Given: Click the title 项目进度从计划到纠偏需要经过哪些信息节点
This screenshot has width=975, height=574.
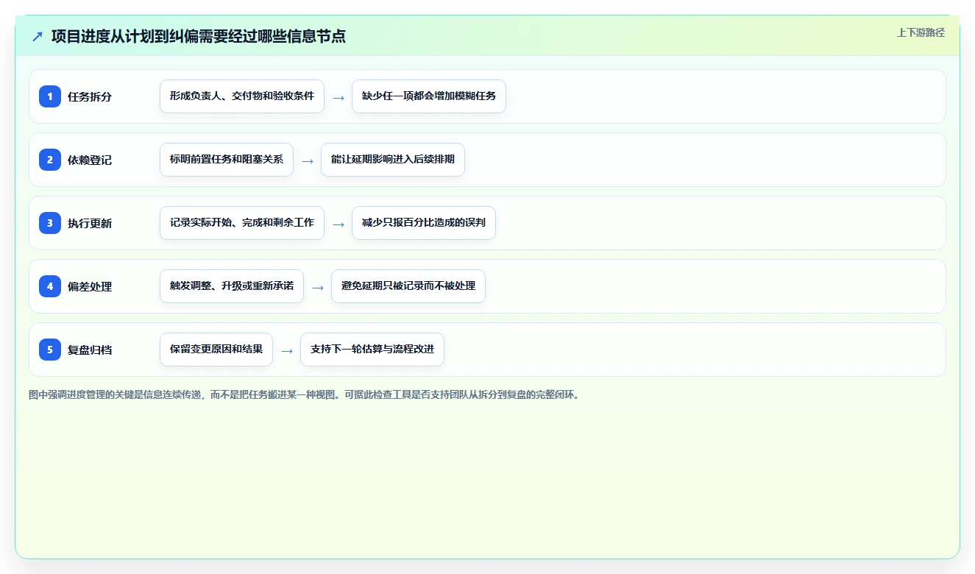Looking at the screenshot, I should [199, 36].
